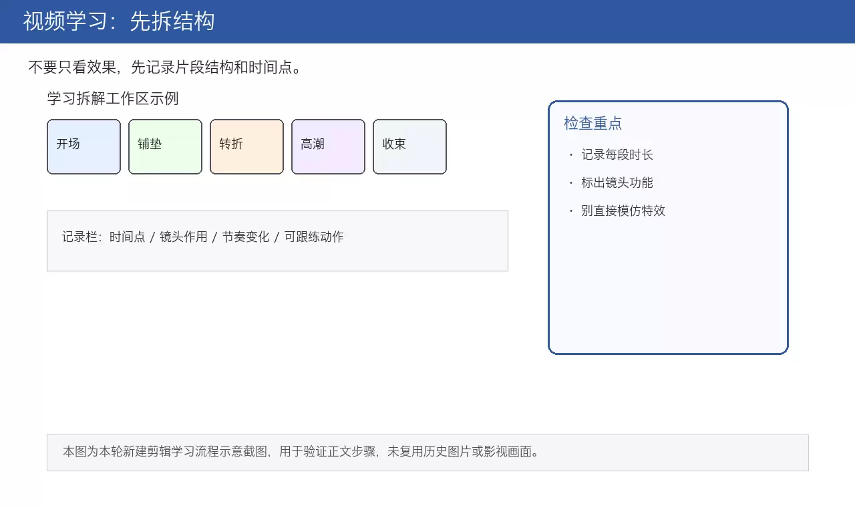Select the 铺垫 segment card
This screenshot has width=855, height=508.
[x=166, y=147]
